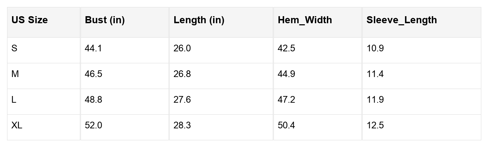The image size is (488, 147).
Task: Click hem width value 42.5
Action: [286, 48]
